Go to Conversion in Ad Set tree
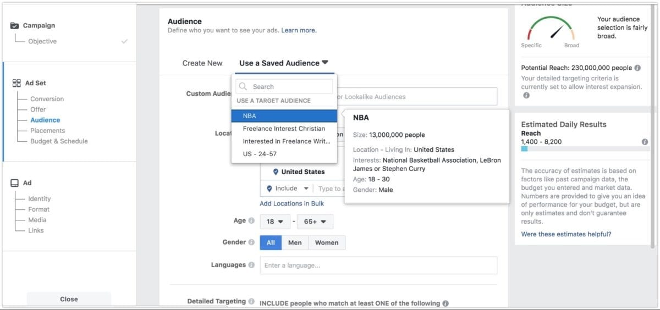The image size is (660, 310). (x=47, y=99)
